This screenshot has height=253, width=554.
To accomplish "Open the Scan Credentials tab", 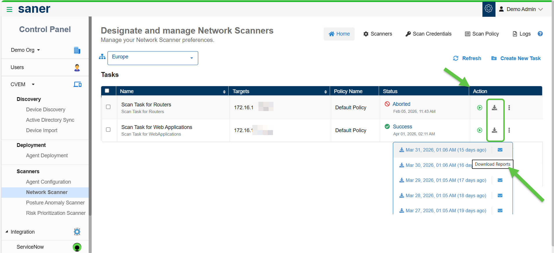I will [x=429, y=34].
